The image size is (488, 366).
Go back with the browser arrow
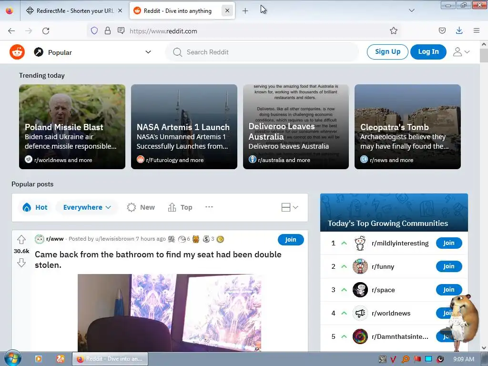tap(11, 31)
